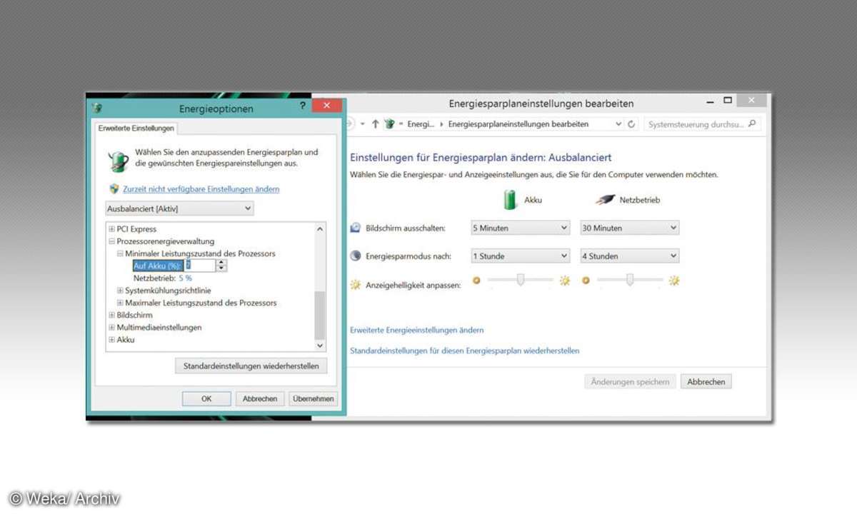Increase the Auf Akku percentage with up stepper

(x=221, y=263)
